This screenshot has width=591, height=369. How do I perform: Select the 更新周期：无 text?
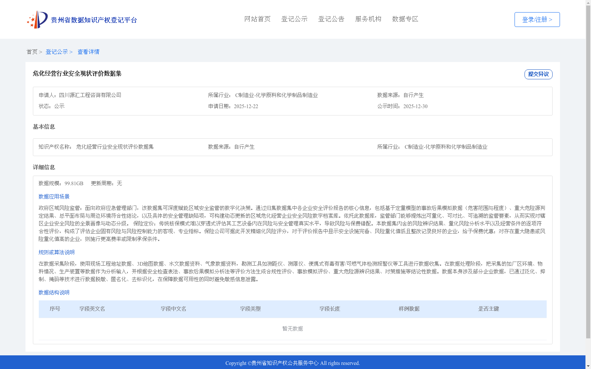point(106,183)
